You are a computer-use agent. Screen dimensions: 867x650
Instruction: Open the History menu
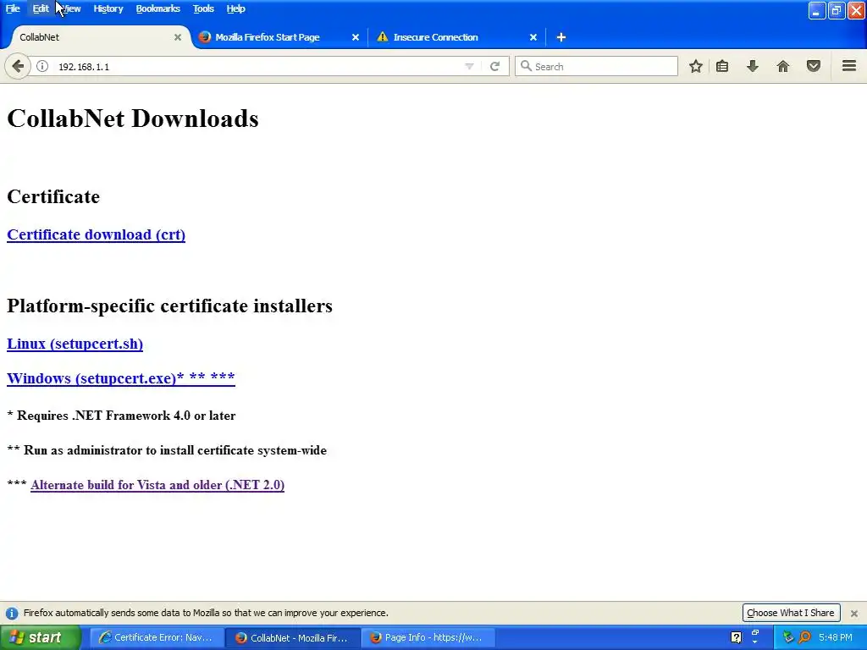108,8
